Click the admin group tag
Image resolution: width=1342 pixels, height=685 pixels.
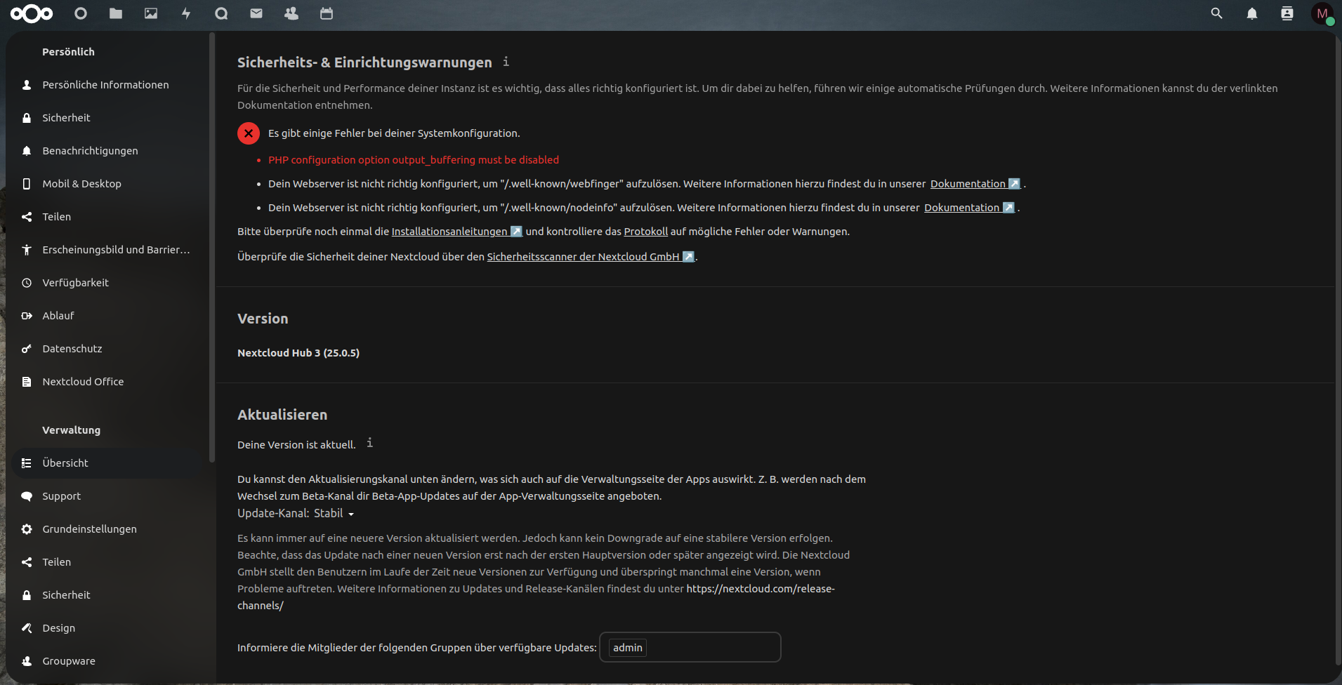pyautogui.click(x=627, y=647)
